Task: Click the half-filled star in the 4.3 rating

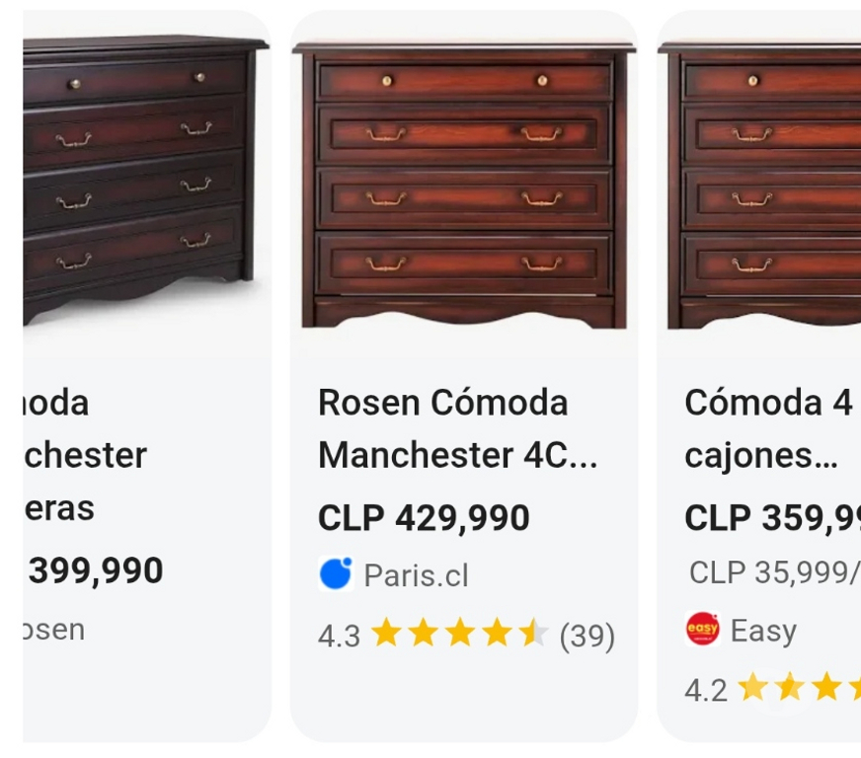Action: click(534, 635)
